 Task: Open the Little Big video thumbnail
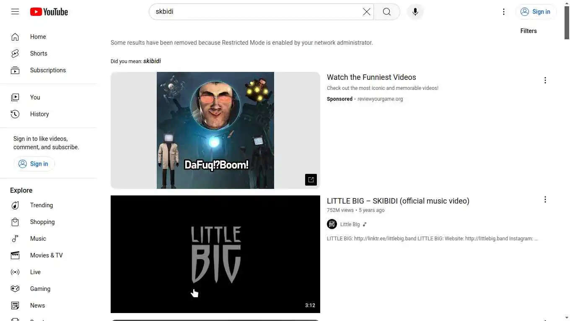215,254
